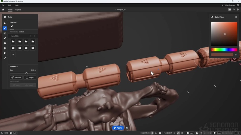The image size is (241, 135).
Task: Select the arrow Select tool in sidebar
Action: pos(5,23)
